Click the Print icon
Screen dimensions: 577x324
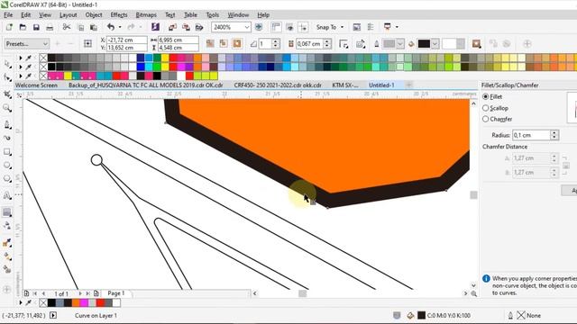point(50,27)
